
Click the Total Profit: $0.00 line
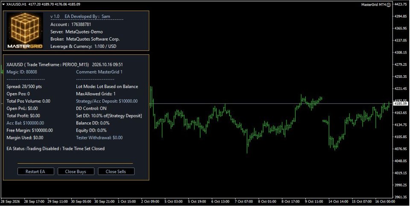(23, 116)
